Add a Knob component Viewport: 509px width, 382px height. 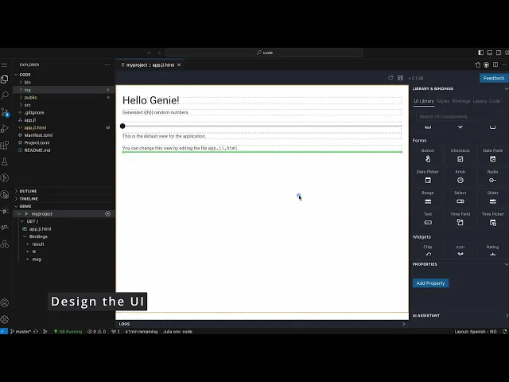(460, 177)
